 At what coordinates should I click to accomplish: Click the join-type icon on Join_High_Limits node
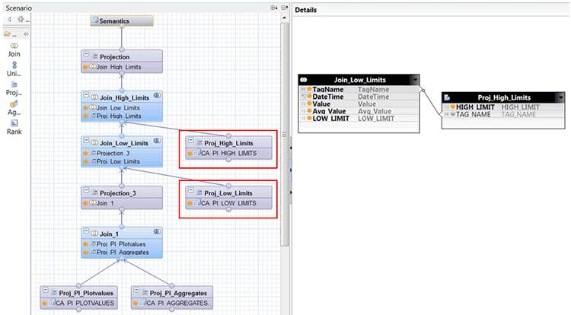pyautogui.click(x=156, y=95)
